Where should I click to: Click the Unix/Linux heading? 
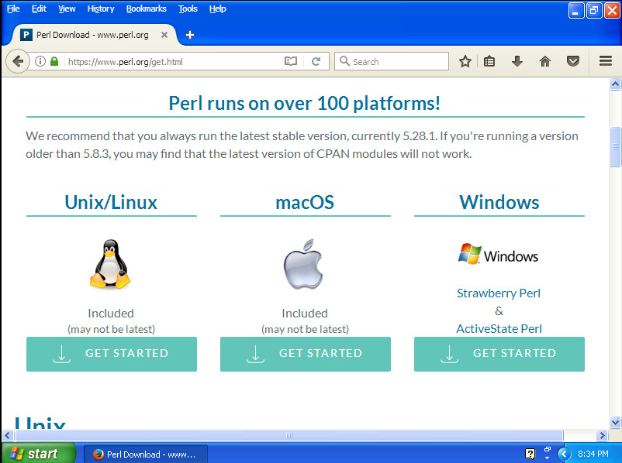pos(111,202)
